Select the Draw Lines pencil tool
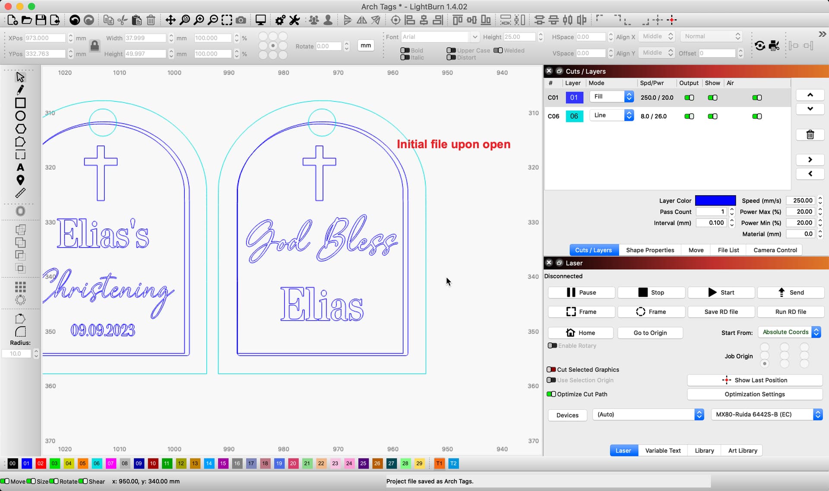 click(20, 90)
